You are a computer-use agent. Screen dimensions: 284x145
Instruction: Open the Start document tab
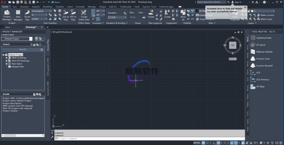click(x=8, y=27)
